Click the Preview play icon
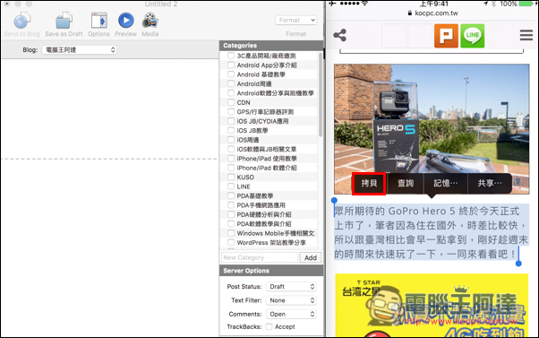 126,21
